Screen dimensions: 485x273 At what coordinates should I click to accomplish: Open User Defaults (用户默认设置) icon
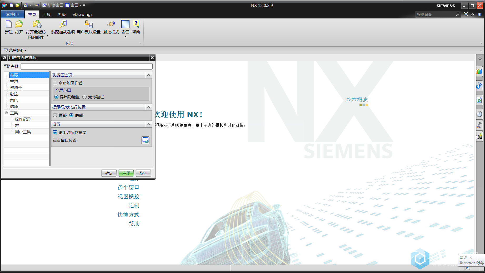point(89,24)
